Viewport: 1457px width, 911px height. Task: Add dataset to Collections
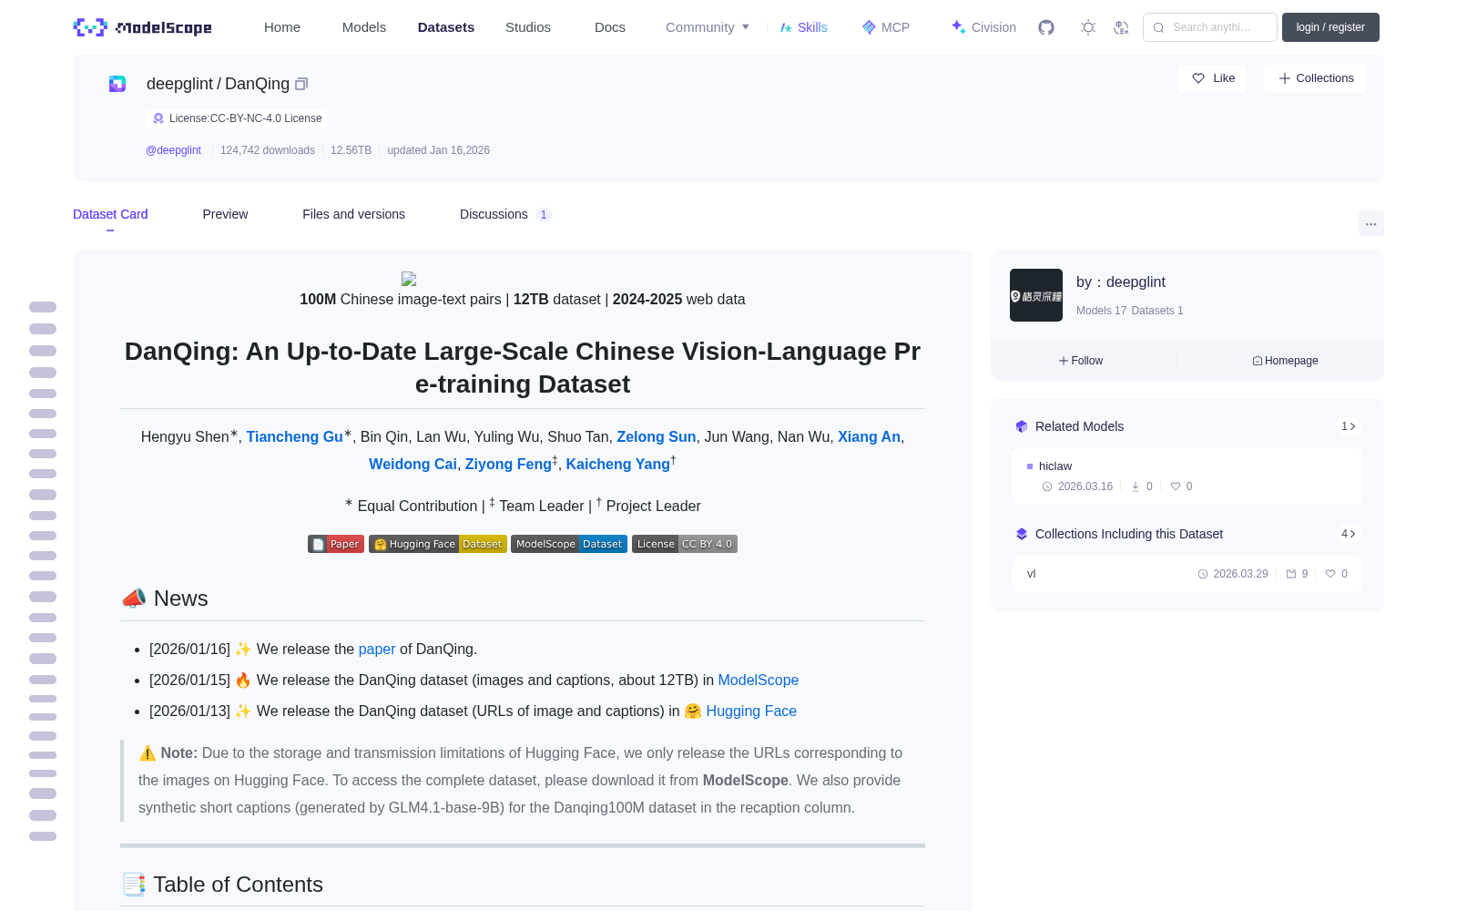[x=1315, y=78]
